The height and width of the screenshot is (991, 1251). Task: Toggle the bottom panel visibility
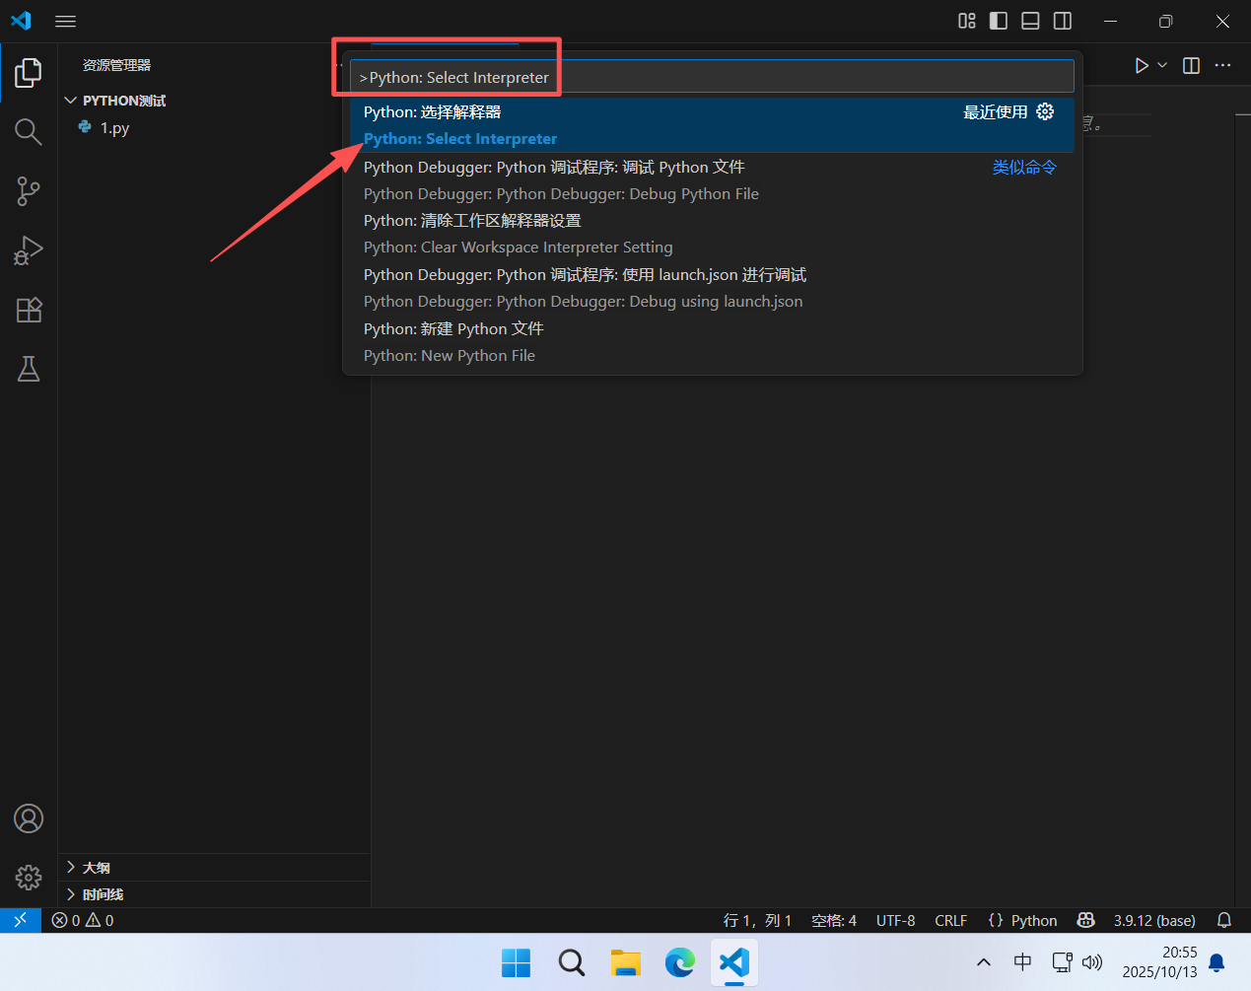[1030, 21]
